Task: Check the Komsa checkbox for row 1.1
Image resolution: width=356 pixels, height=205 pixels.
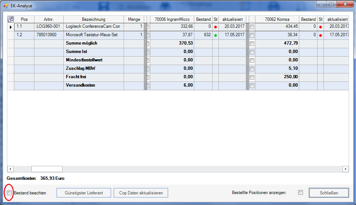Action: pyautogui.click(x=252, y=27)
